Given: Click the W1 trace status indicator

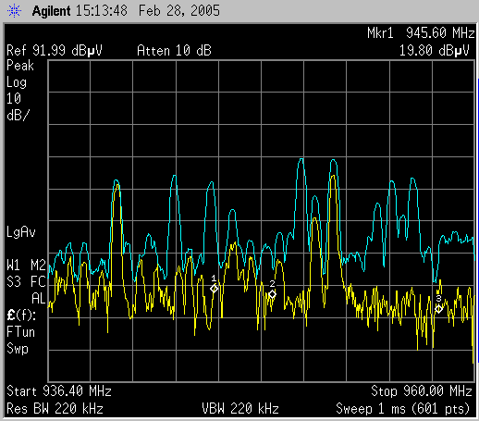Looking at the screenshot, I should coord(14,266).
